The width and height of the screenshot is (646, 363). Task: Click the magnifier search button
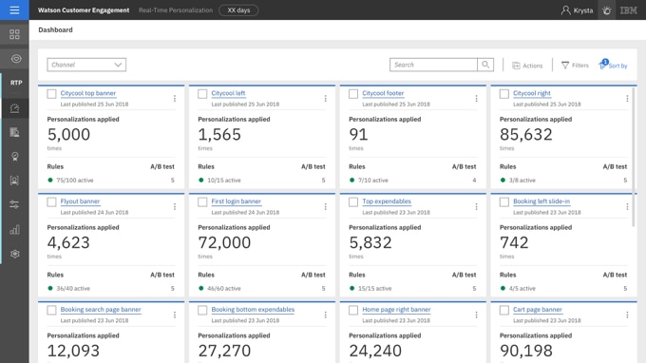click(485, 65)
